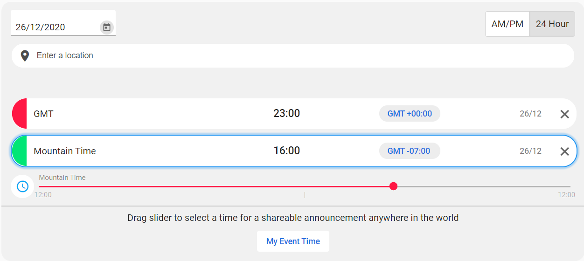
Task: Click the red slider handle
Action: pos(393,186)
